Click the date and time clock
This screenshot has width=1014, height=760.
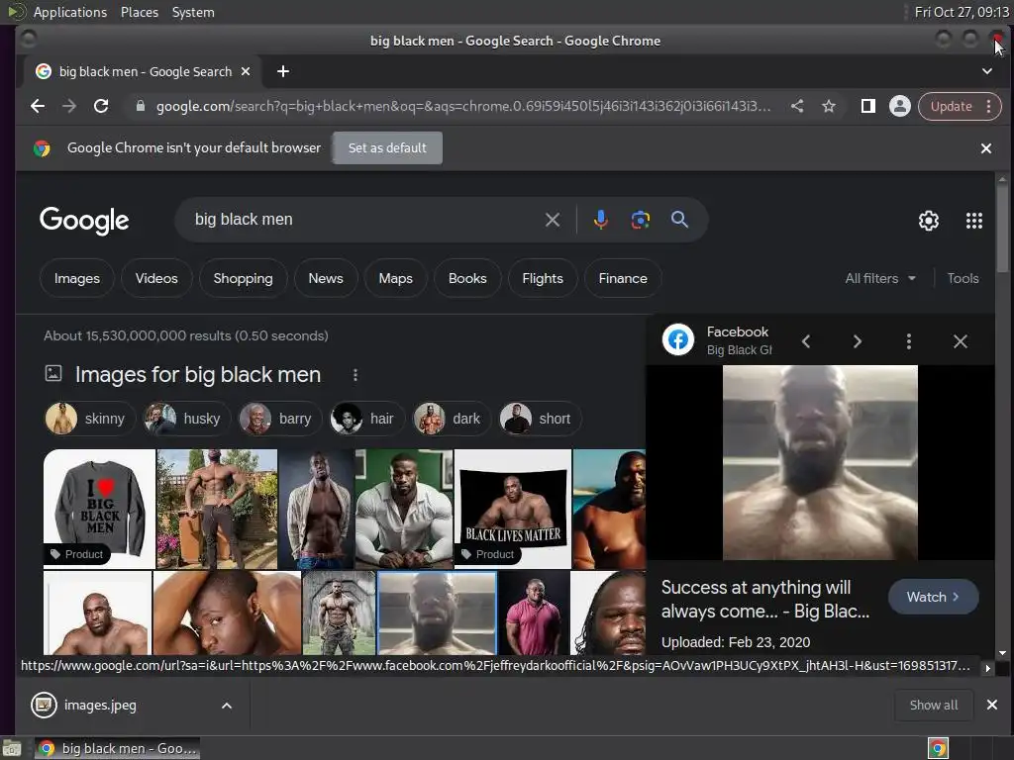coord(961,12)
